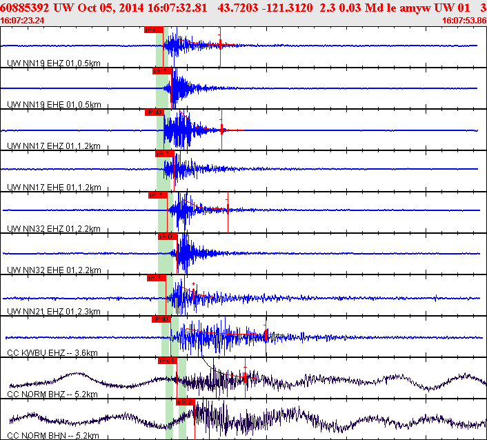Select the CC NORM BHN channel label

point(52,436)
